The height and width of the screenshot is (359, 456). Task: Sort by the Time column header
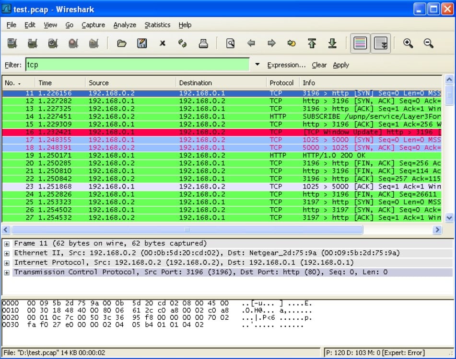[60, 83]
